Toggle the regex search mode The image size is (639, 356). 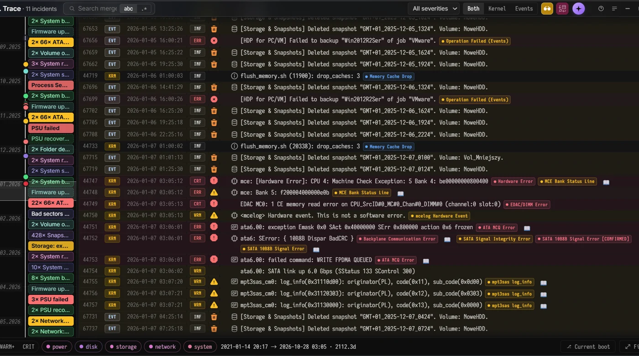pyautogui.click(x=144, y=9)
